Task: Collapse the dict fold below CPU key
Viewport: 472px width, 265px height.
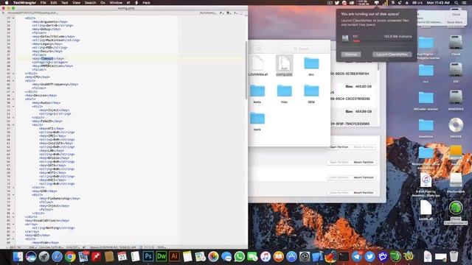Action: (x=13, y=80)
